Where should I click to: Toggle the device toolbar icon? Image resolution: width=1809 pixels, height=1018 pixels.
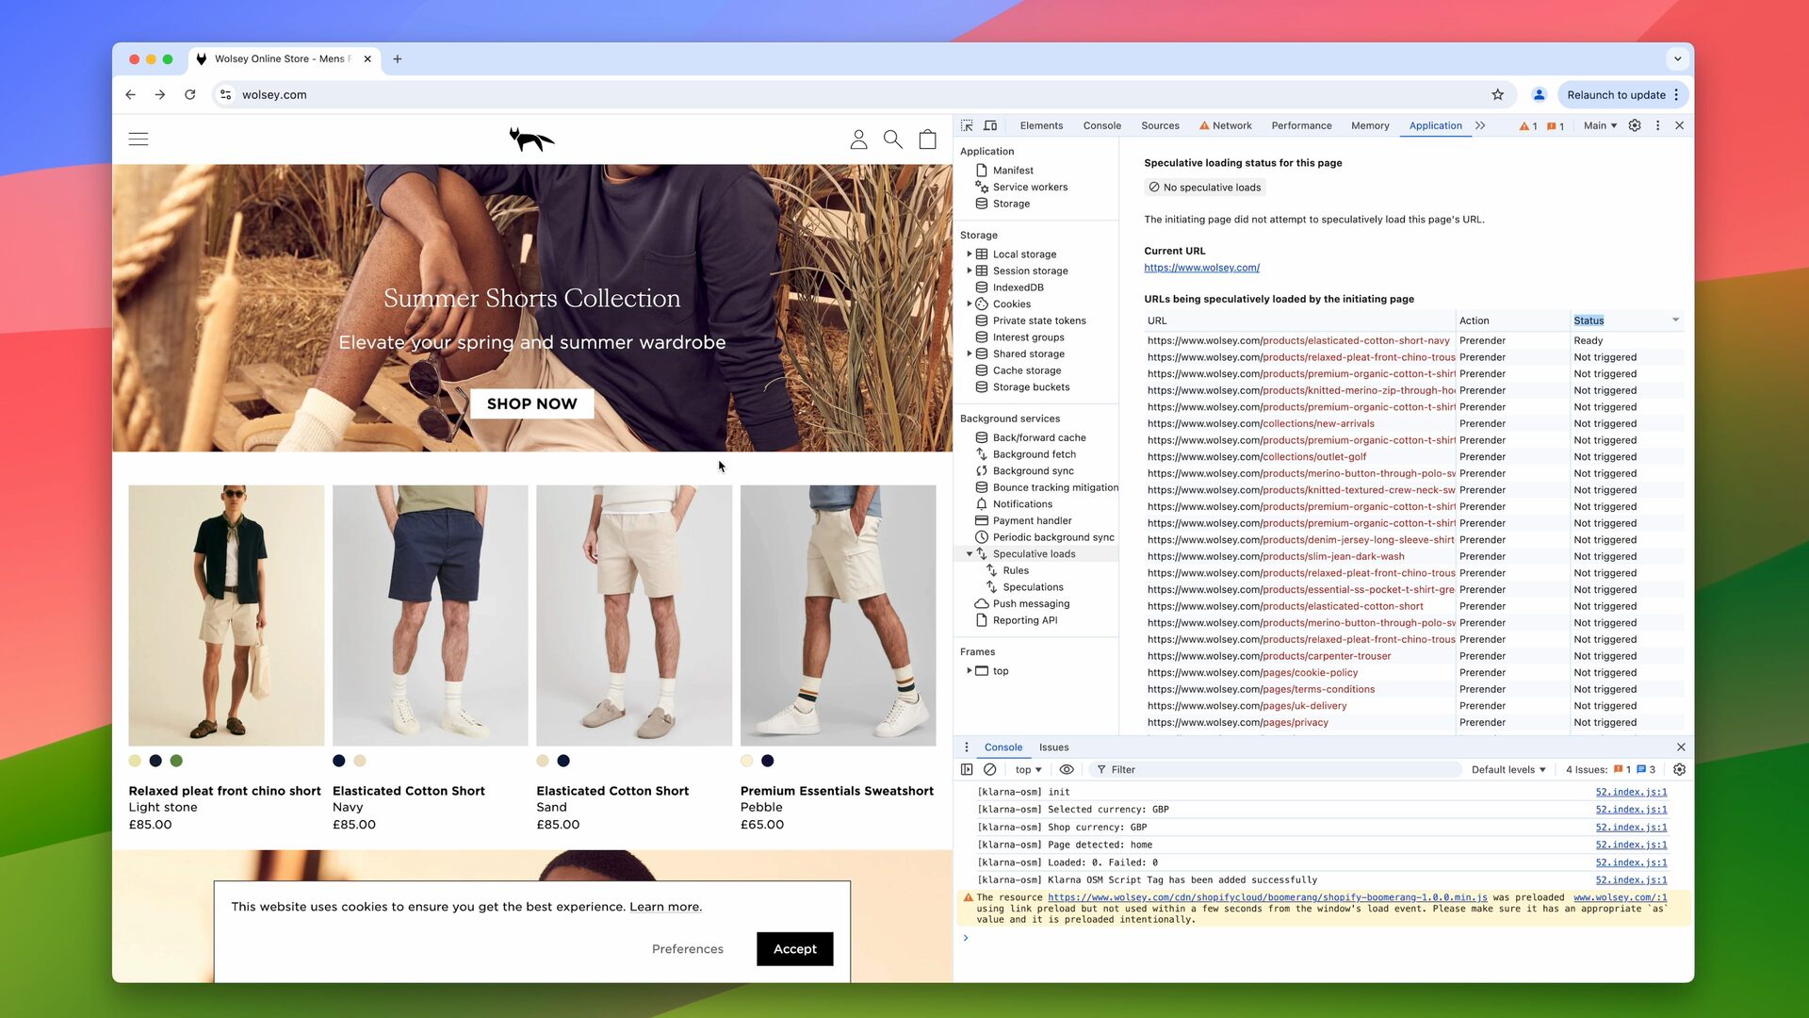tap(990, 125)
